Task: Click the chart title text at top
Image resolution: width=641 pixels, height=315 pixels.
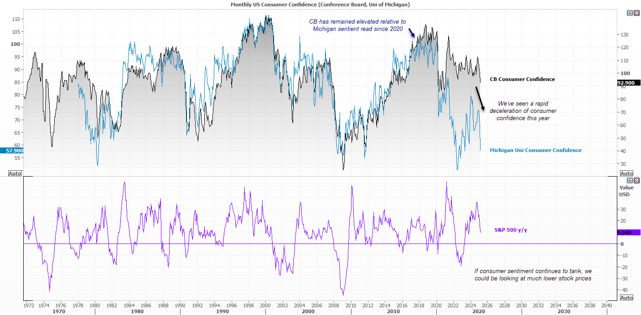Action: [320, 4]
